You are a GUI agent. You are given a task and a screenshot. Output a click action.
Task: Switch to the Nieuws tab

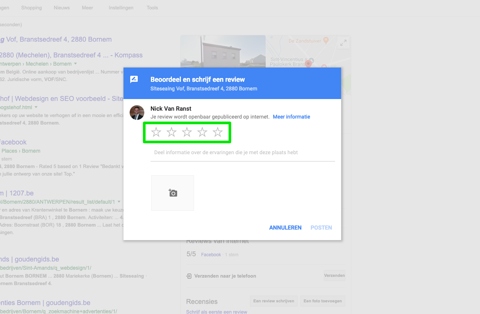(62, 8)
